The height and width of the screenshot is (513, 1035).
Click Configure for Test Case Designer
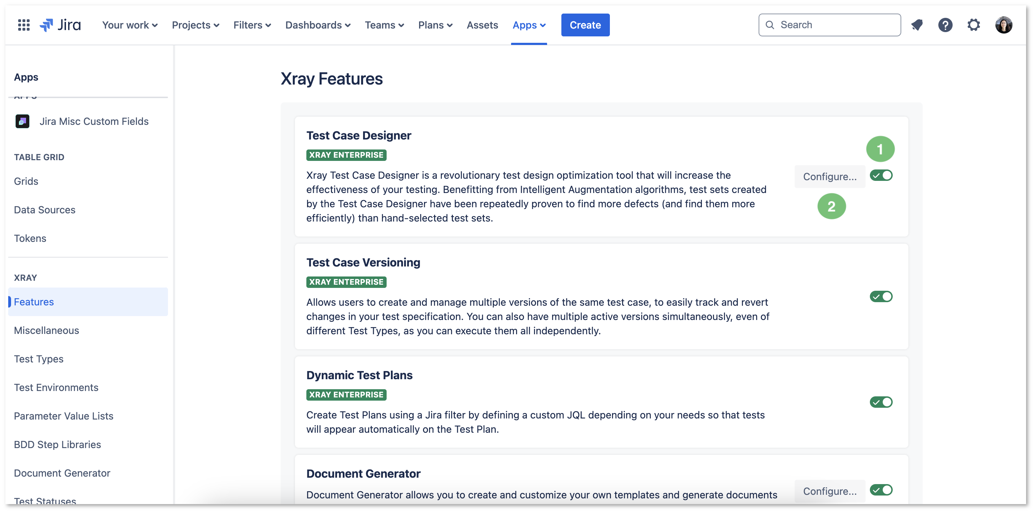point(830,177)
